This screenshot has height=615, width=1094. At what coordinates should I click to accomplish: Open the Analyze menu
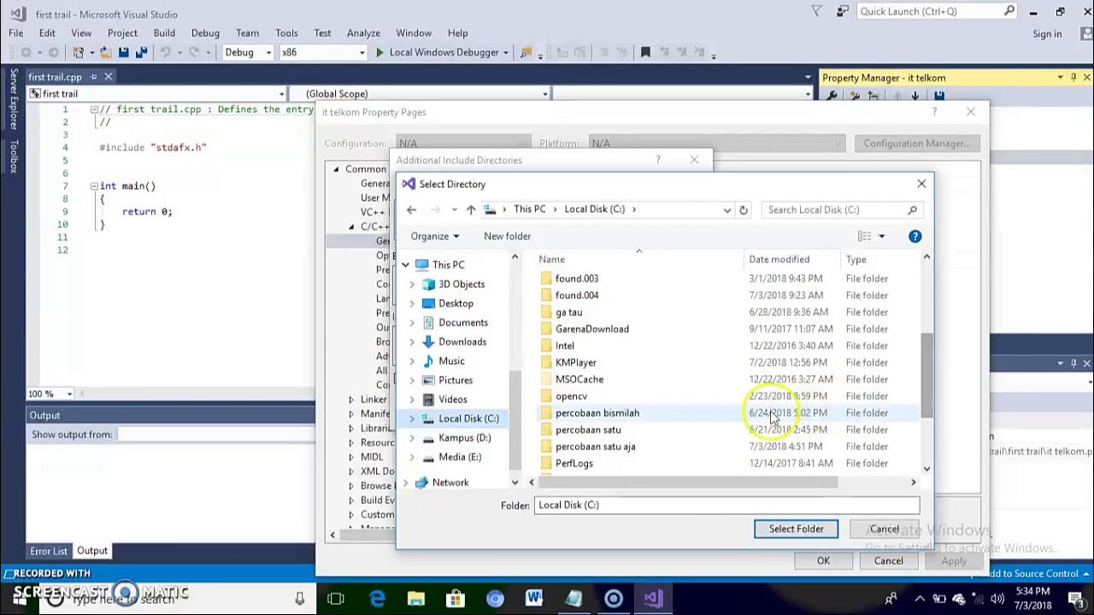point(363,33)
